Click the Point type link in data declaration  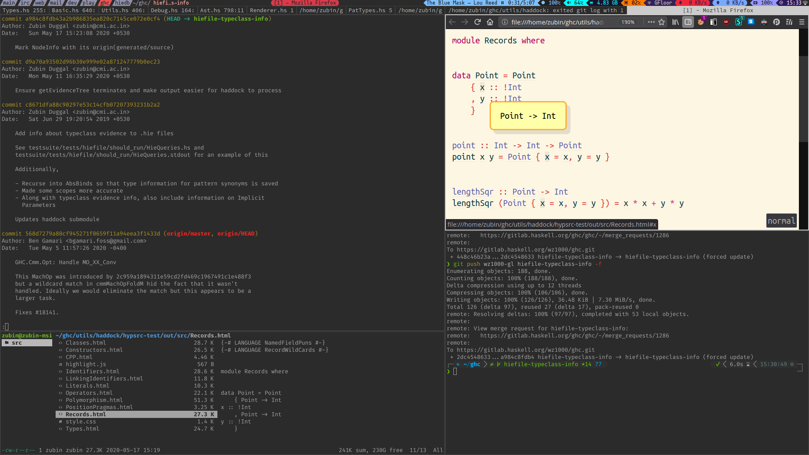pos(487,75)
